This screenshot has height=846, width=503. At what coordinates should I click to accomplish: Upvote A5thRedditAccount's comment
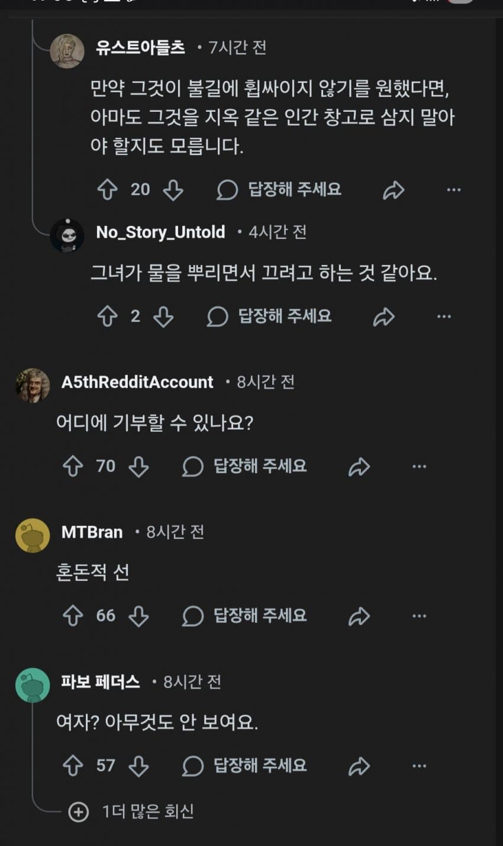(x=73, y=466)
